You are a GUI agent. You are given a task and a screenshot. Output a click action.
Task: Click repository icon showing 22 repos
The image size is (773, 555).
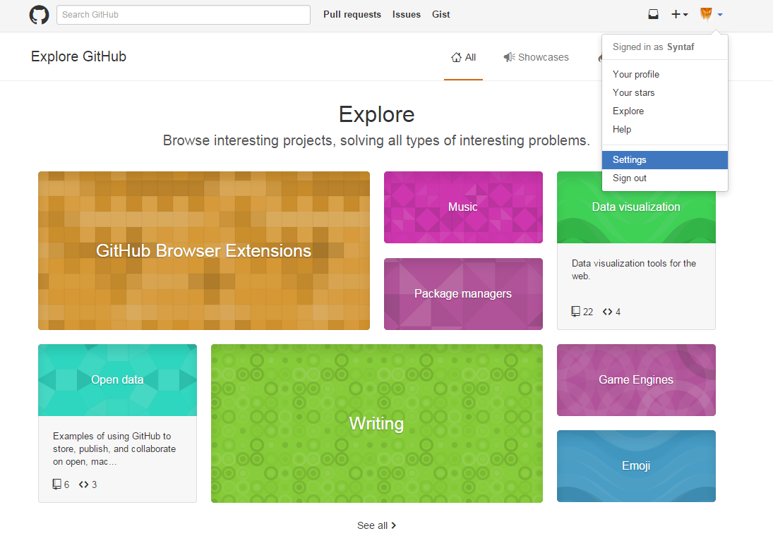click(575, 311)
